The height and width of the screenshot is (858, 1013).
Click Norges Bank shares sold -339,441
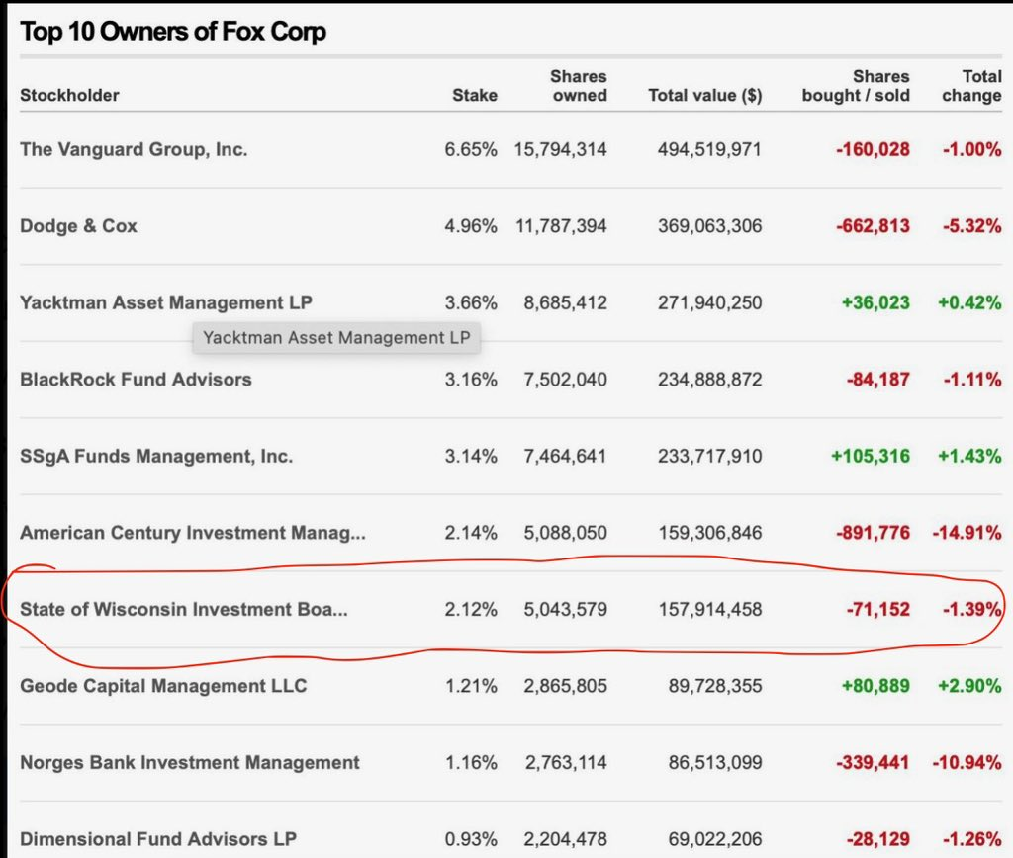(873, 762)
